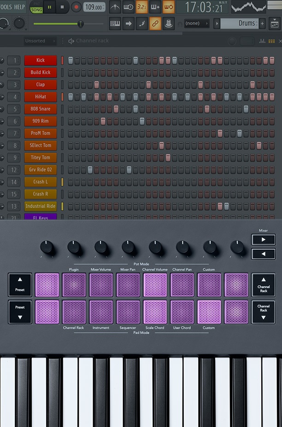Click the Channel Rack up button
Viewport: 282px width, 427px height.
click(x=263, y=284)
